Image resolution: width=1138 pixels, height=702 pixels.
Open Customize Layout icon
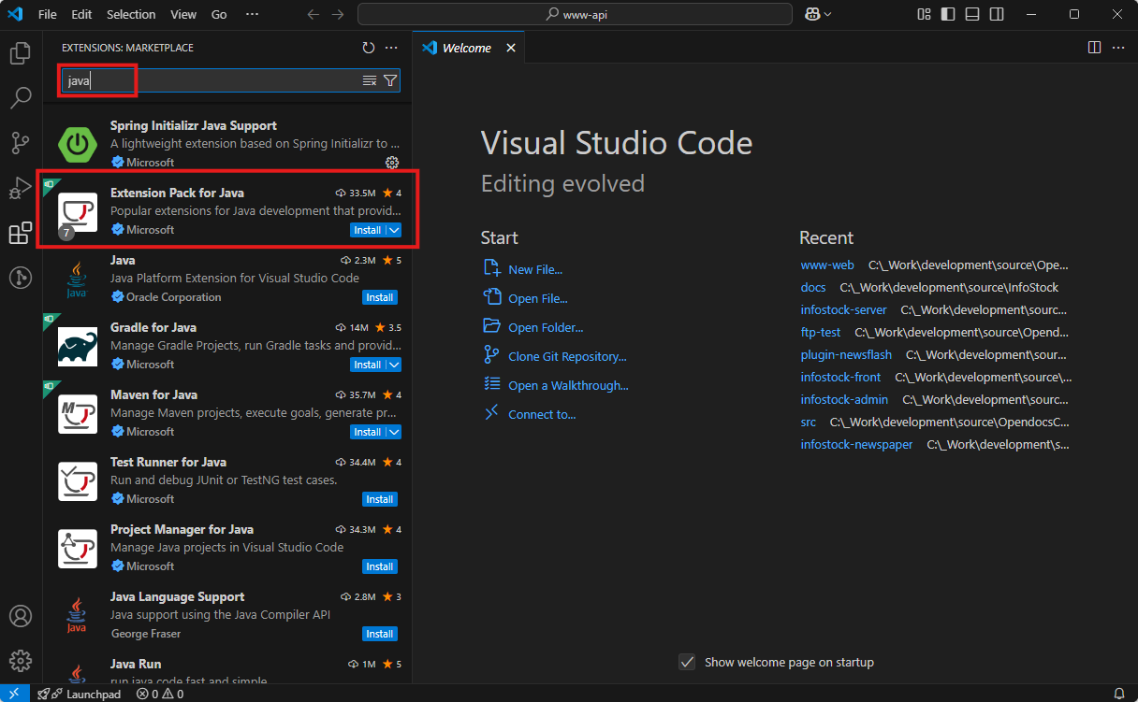924,14
